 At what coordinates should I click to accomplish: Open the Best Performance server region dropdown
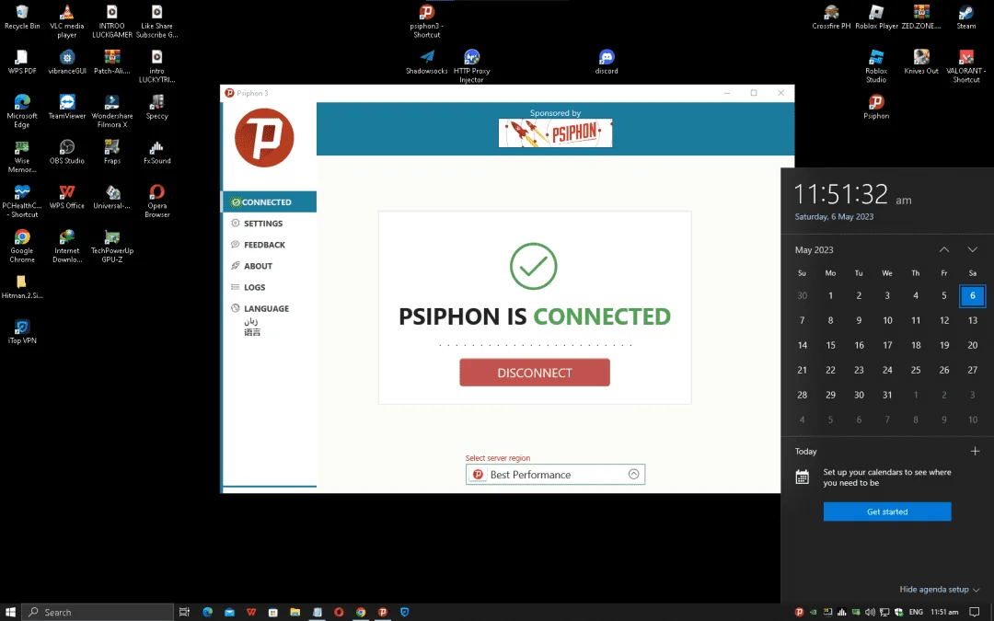point(555,475)
